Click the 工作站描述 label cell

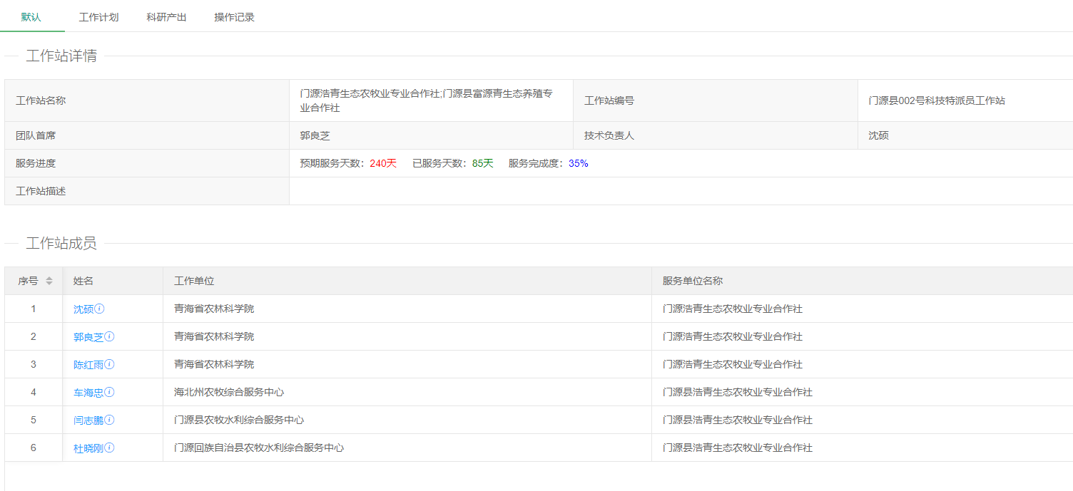click(147, 191)
